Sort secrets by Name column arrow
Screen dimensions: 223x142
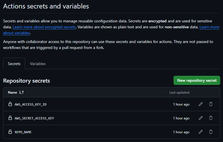click(x=21, y=92)
